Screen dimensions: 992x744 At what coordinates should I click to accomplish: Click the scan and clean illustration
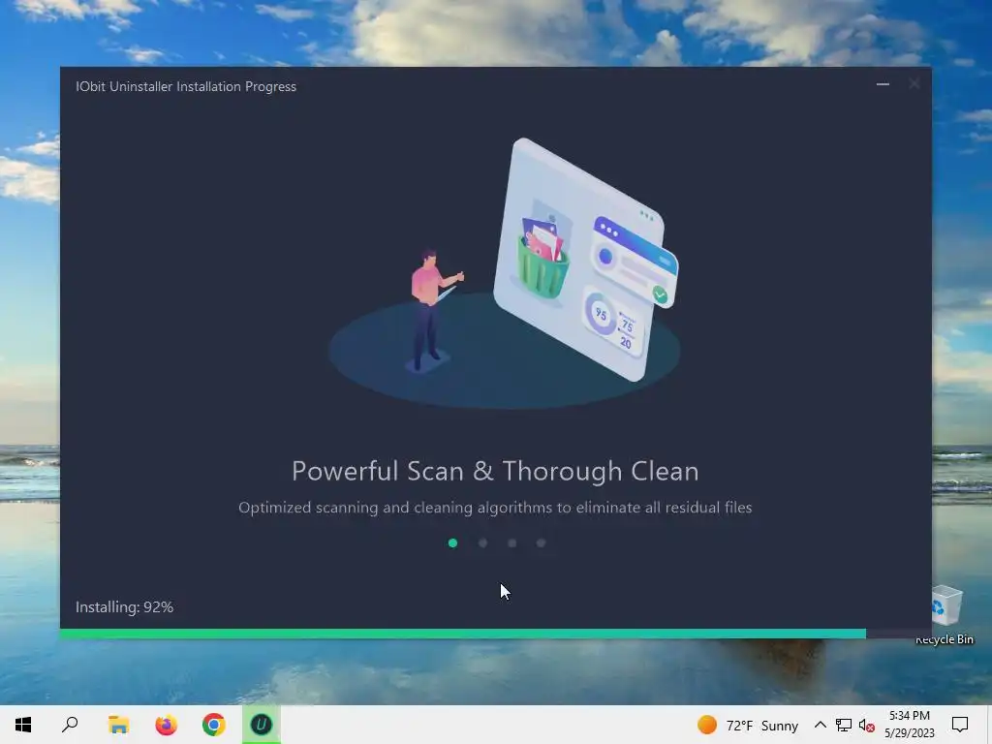pyautogui.click(x=504, y=272)
